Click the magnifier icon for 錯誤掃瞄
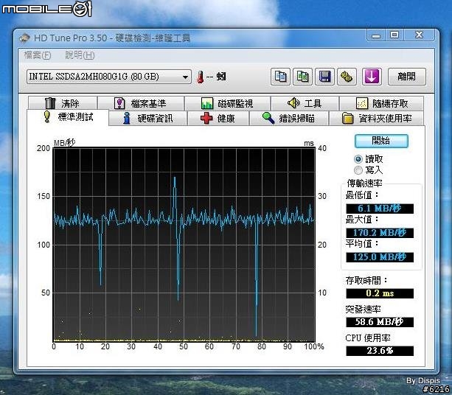 point(268,118)
